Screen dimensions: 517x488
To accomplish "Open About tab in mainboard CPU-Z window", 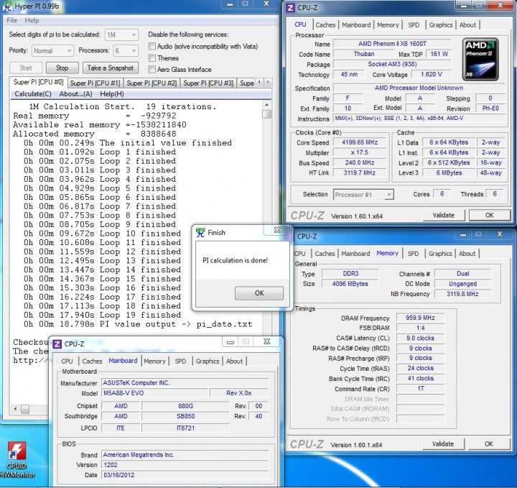I will click(x=234, y=362).
